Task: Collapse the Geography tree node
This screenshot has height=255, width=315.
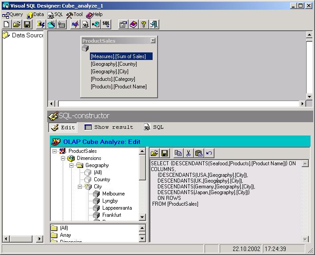Action: click(71, 165)
